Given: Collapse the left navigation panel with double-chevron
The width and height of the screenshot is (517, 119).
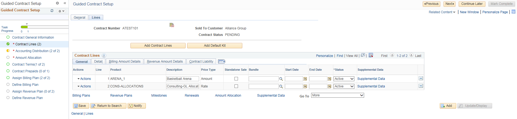Looking at the screenshot, I should coord(65,3).
